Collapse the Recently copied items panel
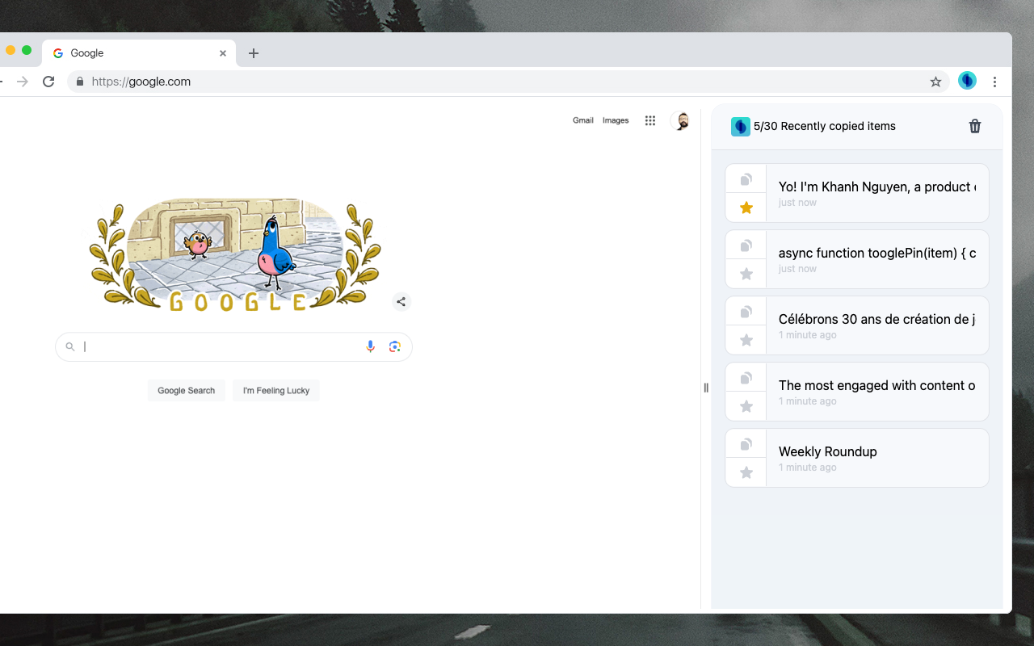This screenshot has width=1034, height=646. coord(706,388)
